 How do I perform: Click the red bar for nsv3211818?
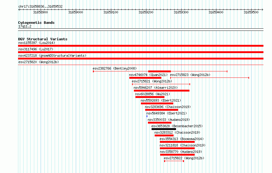click(x=177, y=148)
